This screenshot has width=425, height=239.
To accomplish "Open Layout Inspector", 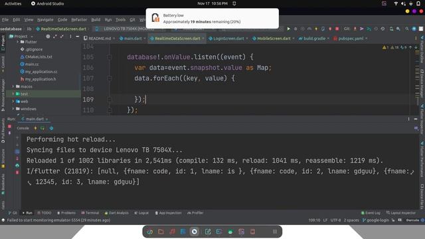I will pyautogui.click(x=401, y=213).
